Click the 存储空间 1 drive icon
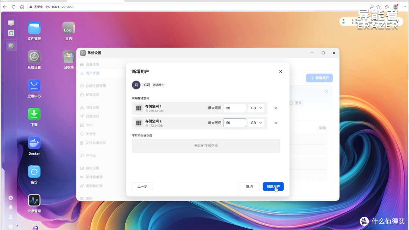 (x=139, y=108)
